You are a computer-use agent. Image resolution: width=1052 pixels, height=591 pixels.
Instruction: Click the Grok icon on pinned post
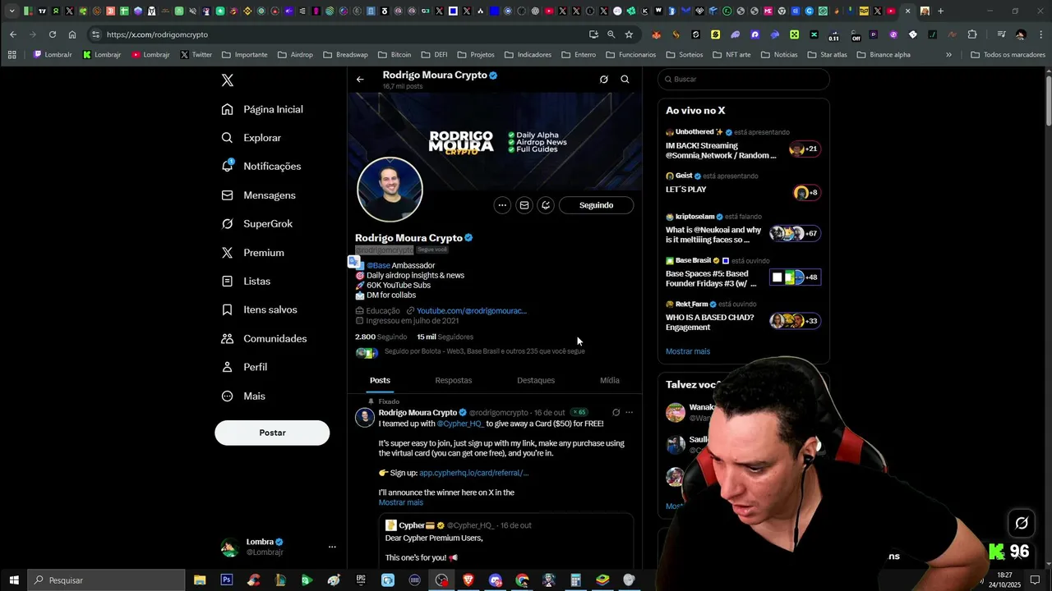tap(616, 413)
